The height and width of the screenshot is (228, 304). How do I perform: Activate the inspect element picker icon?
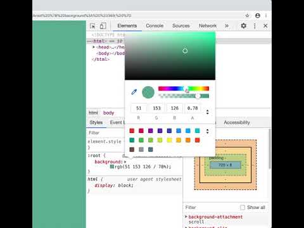pos(92,26)
